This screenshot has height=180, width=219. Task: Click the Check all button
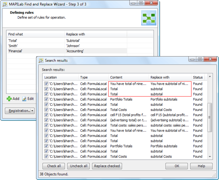(x=54, y=166)
